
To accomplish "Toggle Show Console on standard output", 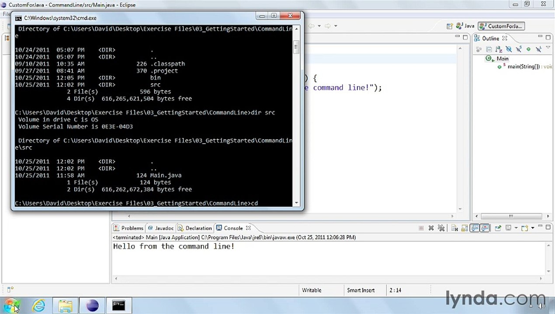I will (475, 228).
